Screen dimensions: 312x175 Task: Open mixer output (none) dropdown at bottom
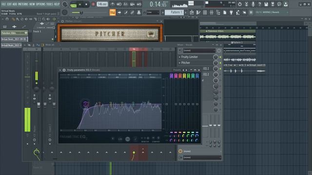pos(202,157)
